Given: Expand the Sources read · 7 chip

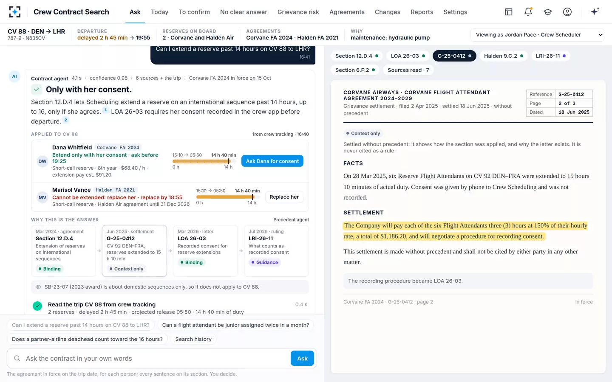Looking at the screenshot, I should click(x=408, y=70).
